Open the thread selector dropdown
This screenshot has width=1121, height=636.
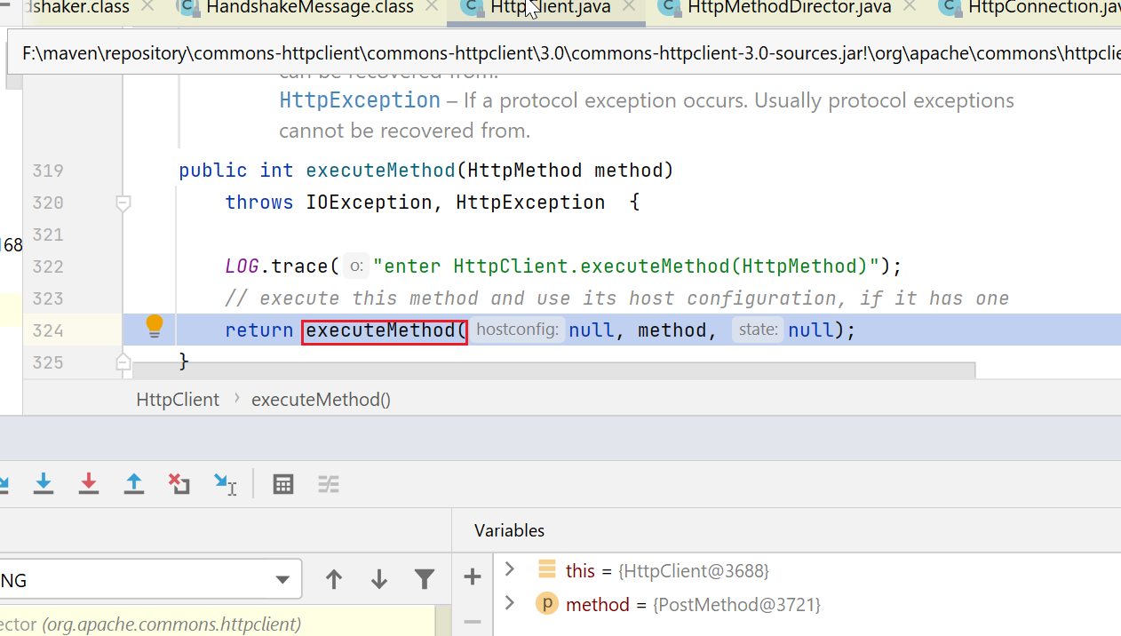click(282, 580)
